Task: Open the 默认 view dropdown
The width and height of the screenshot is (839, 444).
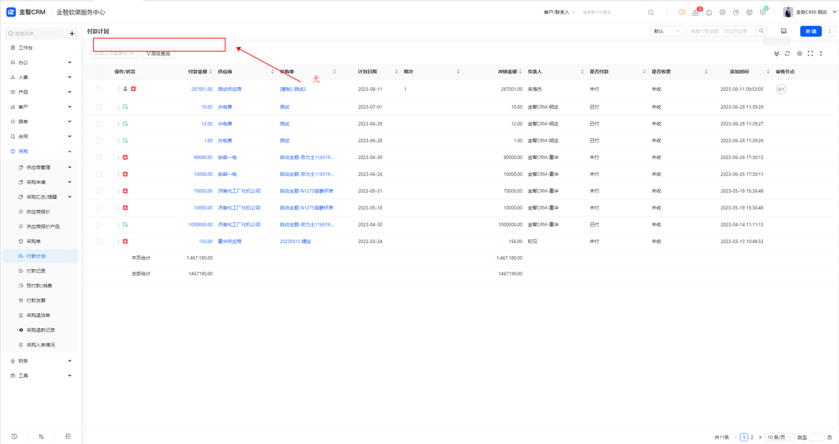Action: point(667,31)
